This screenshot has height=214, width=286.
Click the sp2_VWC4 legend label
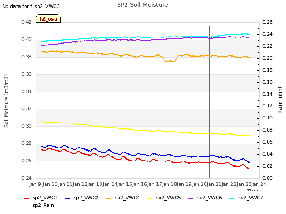tap(127, 198)
